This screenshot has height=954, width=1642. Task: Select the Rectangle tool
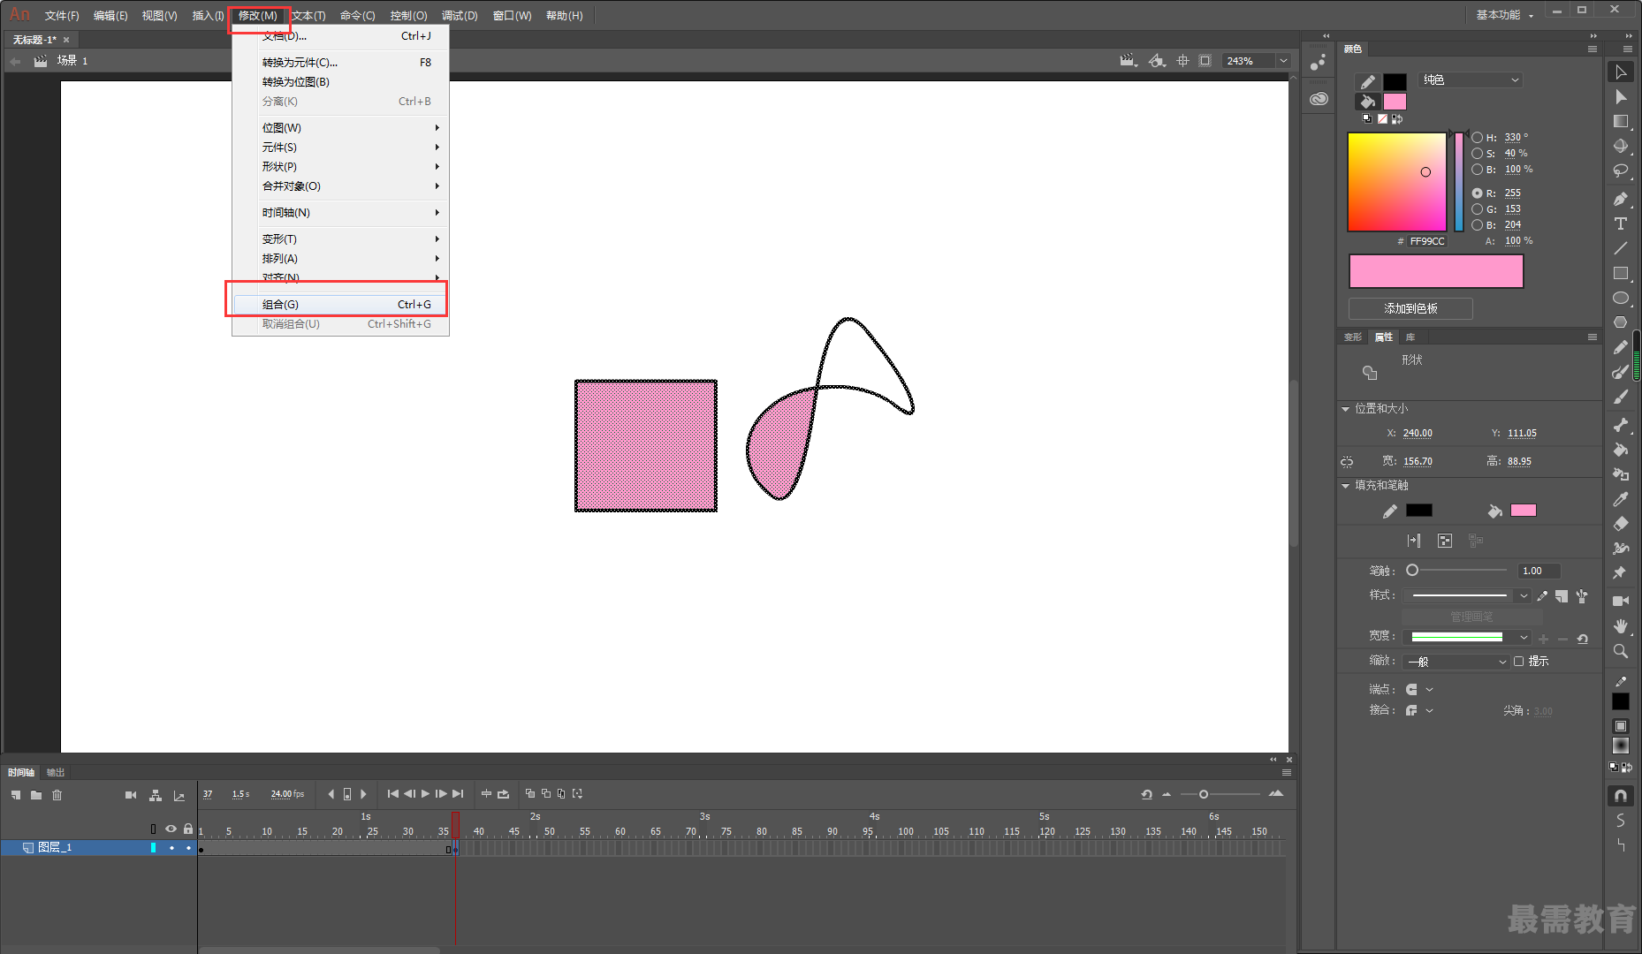click(1620, 273)
